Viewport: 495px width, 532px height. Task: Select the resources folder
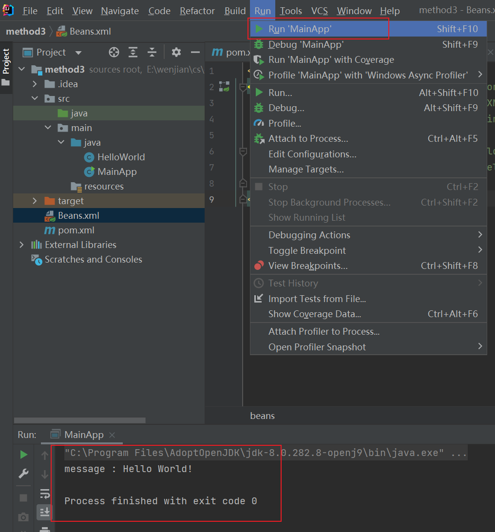(103, 186)
